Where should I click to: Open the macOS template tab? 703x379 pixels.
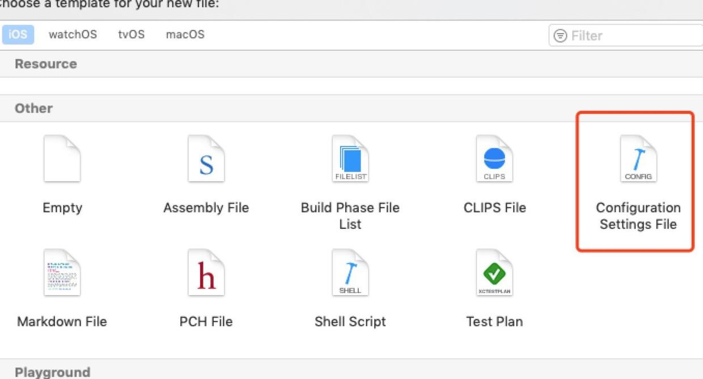click(185, 35)
